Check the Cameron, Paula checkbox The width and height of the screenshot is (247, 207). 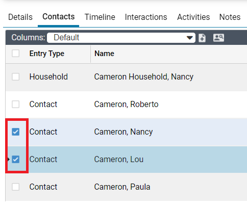[x=15, y=187]
